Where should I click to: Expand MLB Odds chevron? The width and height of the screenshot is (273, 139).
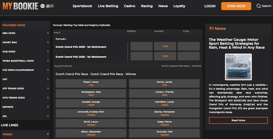pos(48,51)
